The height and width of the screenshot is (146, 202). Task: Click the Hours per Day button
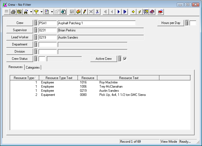point(171,23)
